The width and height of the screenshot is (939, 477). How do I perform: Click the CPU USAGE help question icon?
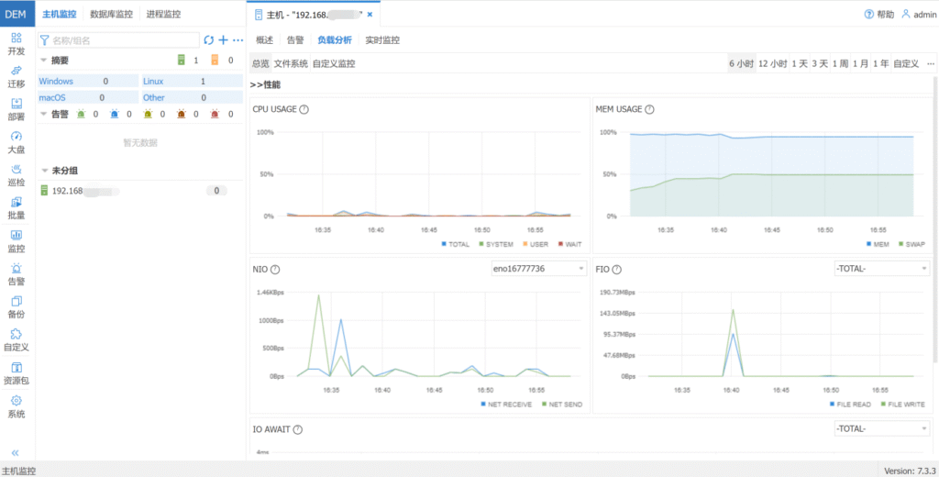[304, 110]
